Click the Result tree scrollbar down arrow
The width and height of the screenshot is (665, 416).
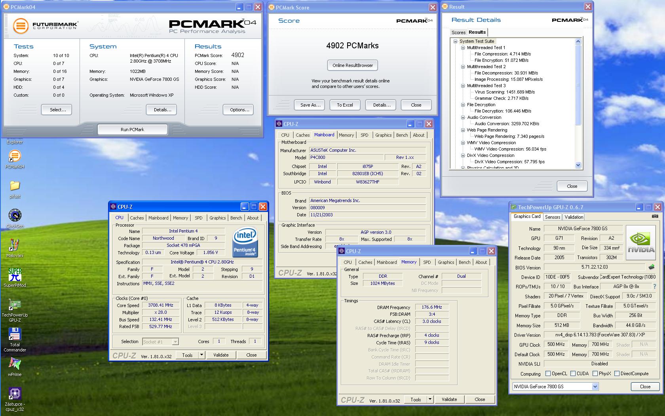click(x=578, y=165)
